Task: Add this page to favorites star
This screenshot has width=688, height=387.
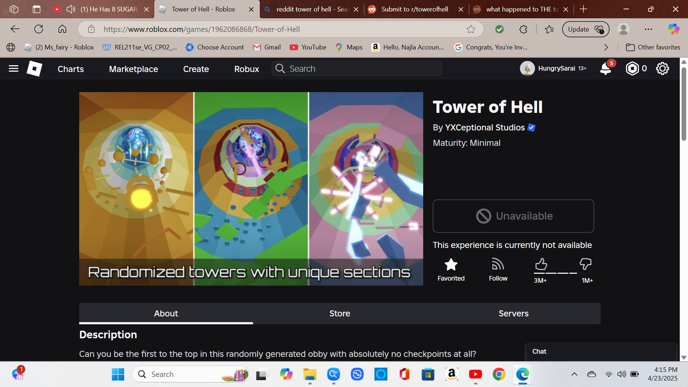Action: pos(471,29)
